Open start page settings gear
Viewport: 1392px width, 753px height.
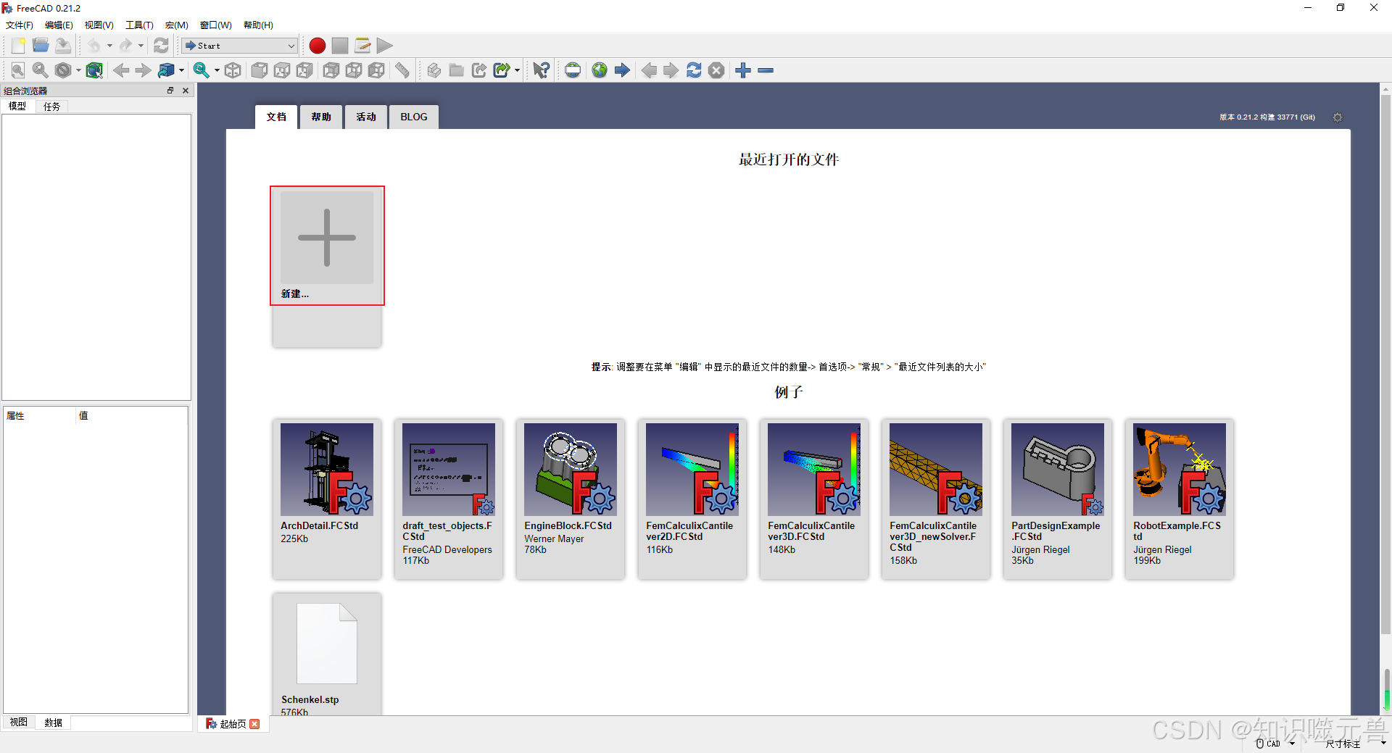click(1338, 117)
